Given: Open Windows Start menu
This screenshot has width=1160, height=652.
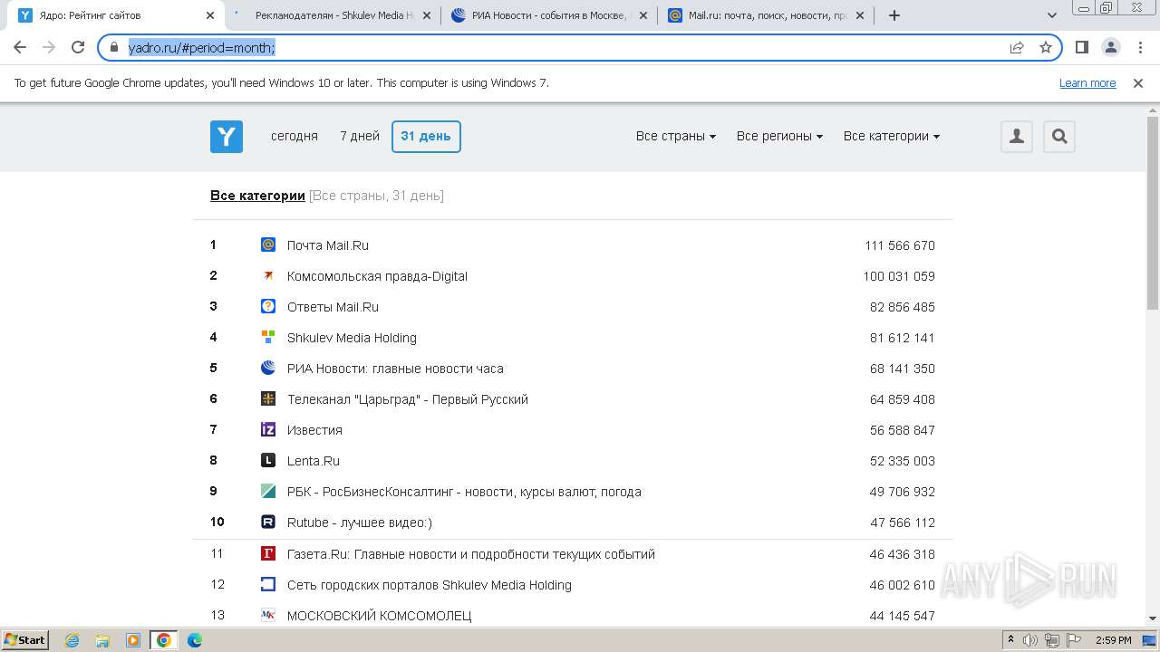Looking at the screenshot, I should pos(24,640).
